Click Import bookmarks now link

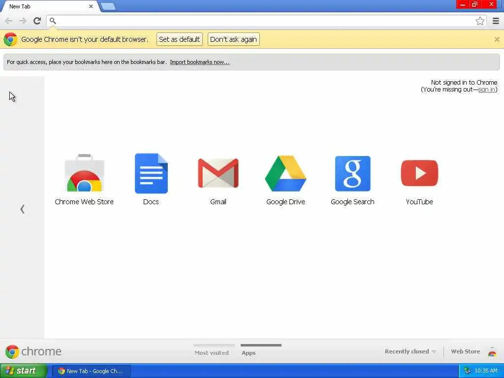point(200,62)
